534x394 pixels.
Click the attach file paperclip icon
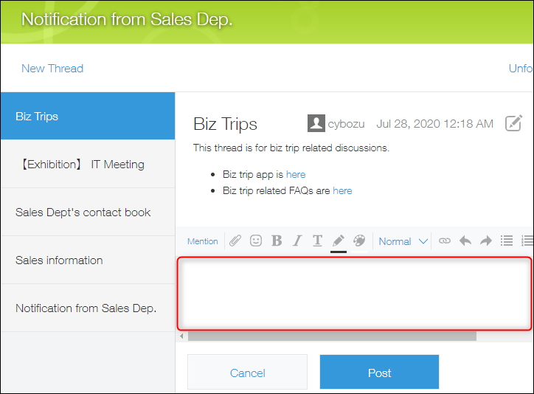(x=235, y=241)
